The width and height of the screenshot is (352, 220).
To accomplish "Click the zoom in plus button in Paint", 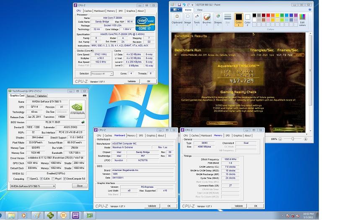I will (x=305, y=139).
